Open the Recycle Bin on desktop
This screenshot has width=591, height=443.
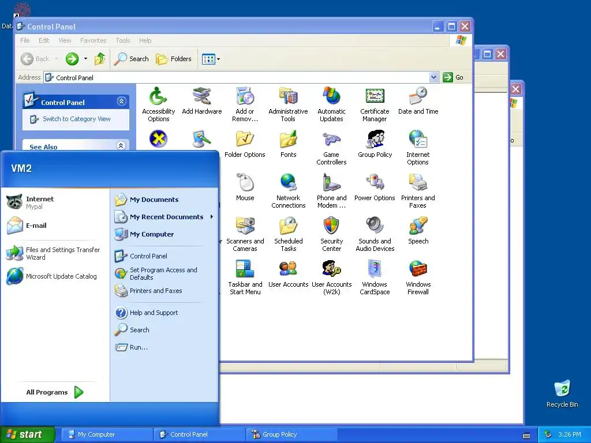[x=562, y=393]
